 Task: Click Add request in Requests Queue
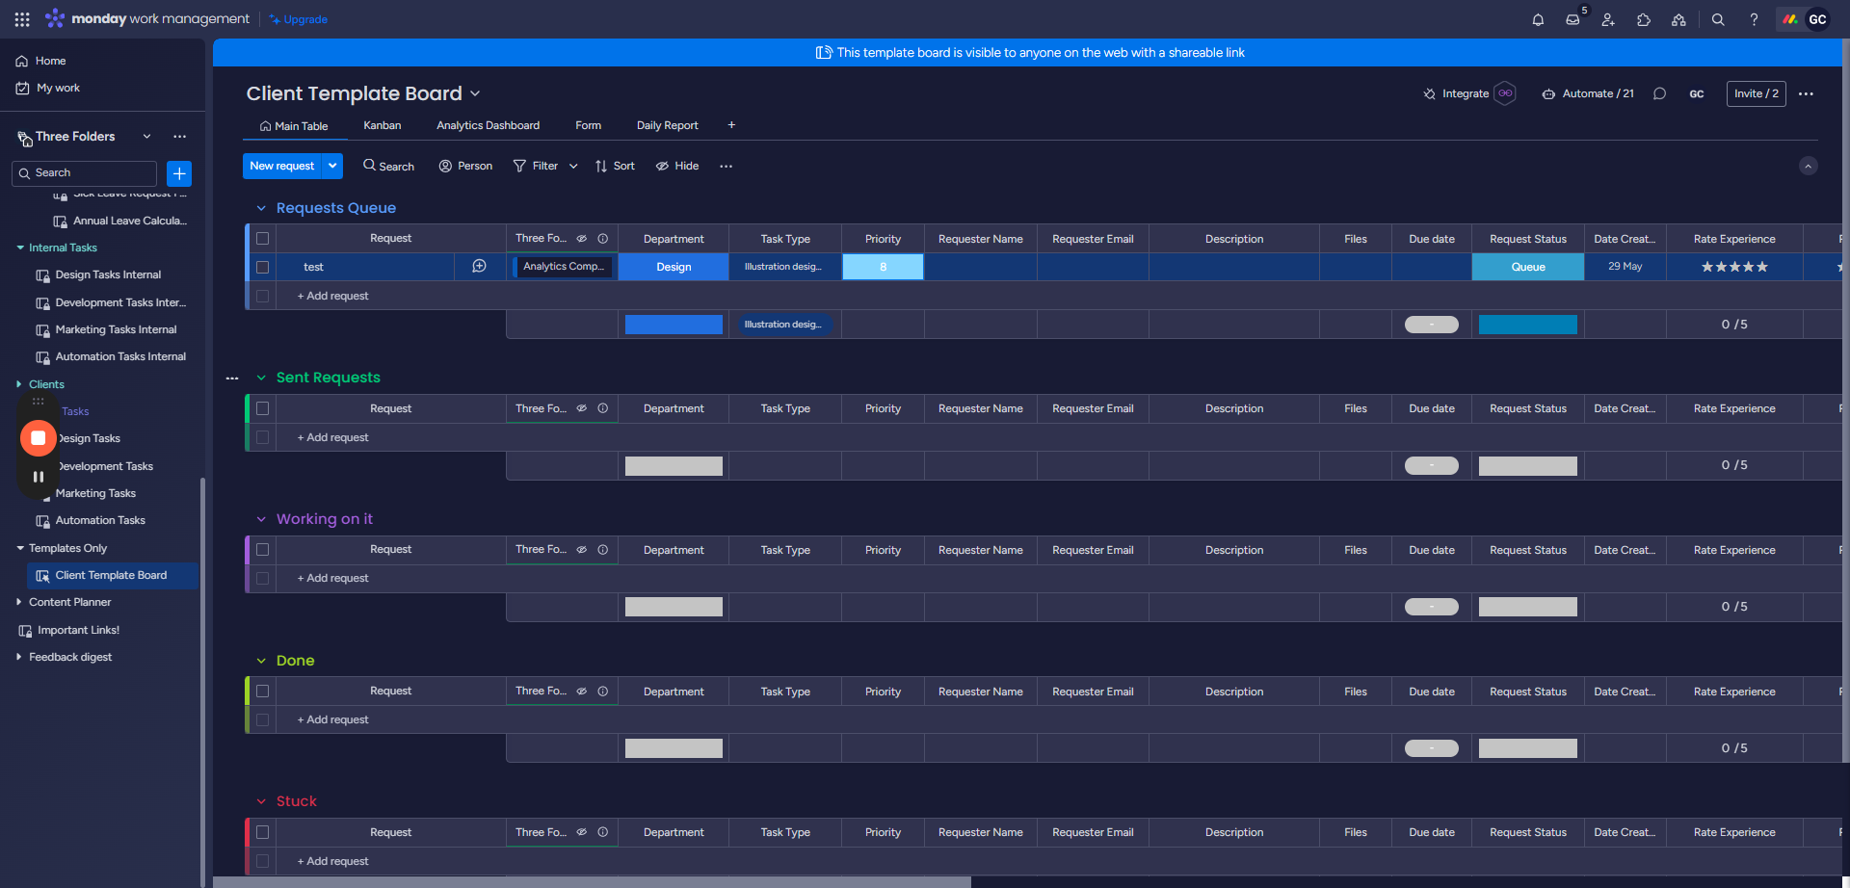point(332,296)
